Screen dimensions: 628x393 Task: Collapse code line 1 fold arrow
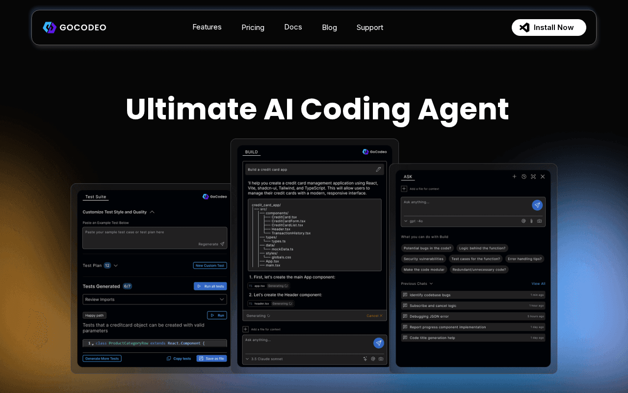(x=93, y=344)
